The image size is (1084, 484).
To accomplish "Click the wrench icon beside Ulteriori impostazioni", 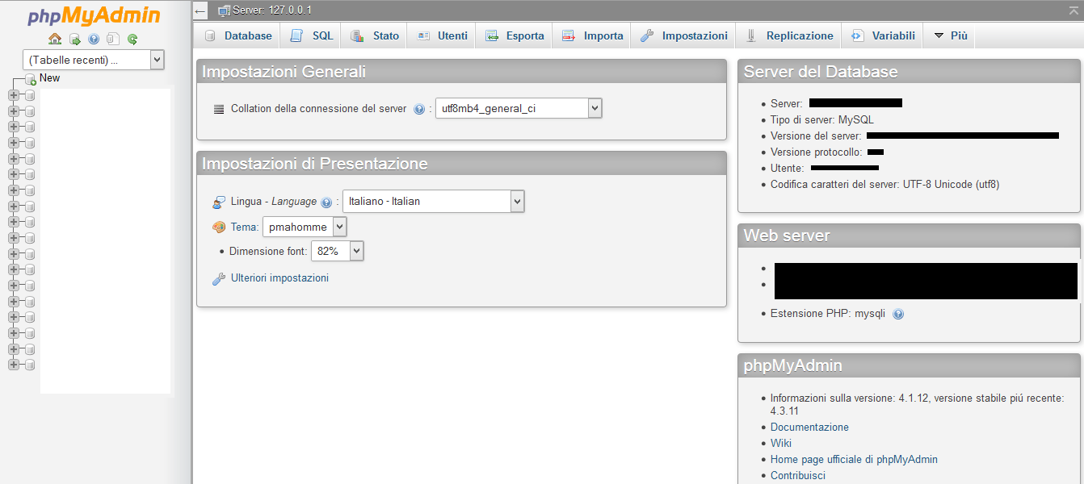I will click(x=218, y=278).
